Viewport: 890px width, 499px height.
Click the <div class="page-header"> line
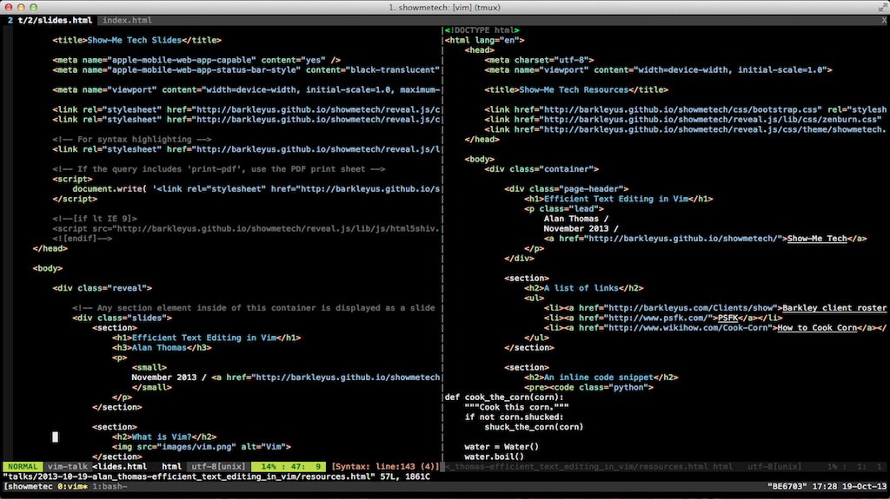567,189
